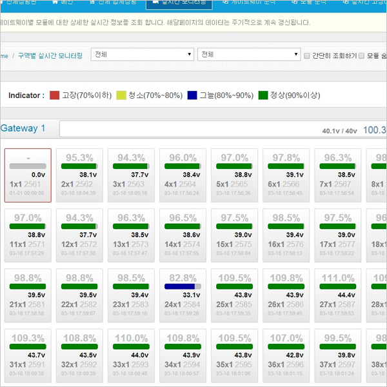
Task: Select module card 7x1 2567
Action: point(337,175)
